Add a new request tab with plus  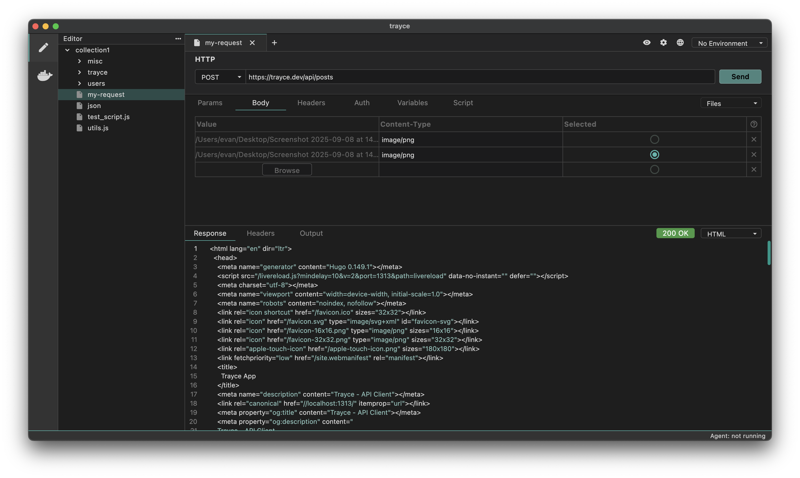274,43
